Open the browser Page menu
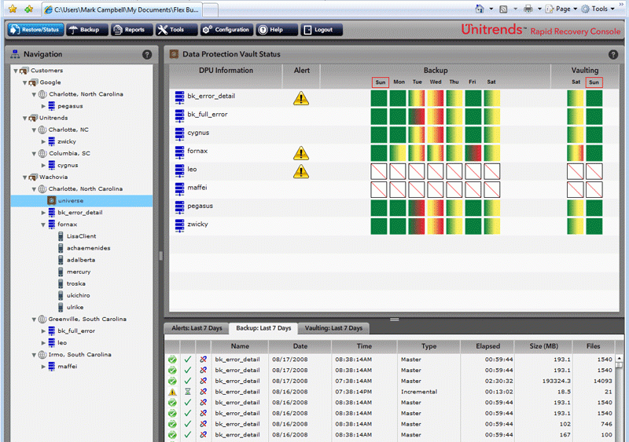 point(561,9)
